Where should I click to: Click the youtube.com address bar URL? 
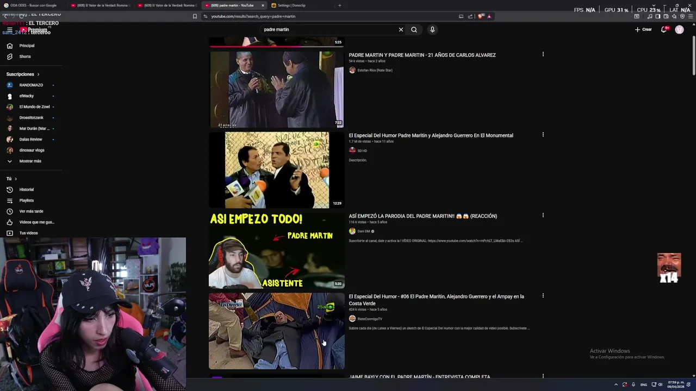tap(253, 16)
